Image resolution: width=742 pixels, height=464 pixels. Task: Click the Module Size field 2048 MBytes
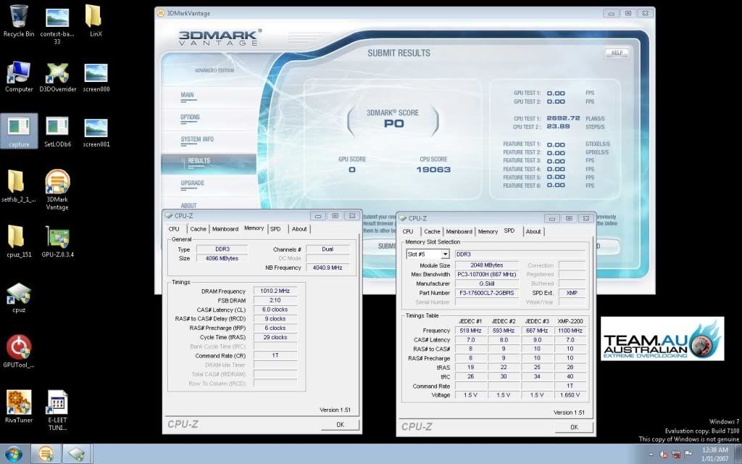[x=487, y=265]
